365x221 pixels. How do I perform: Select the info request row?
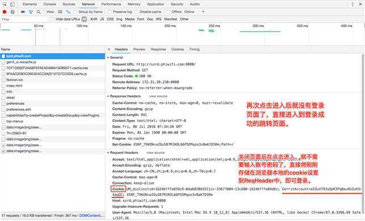pyautogui.click(x=53, y=92)
